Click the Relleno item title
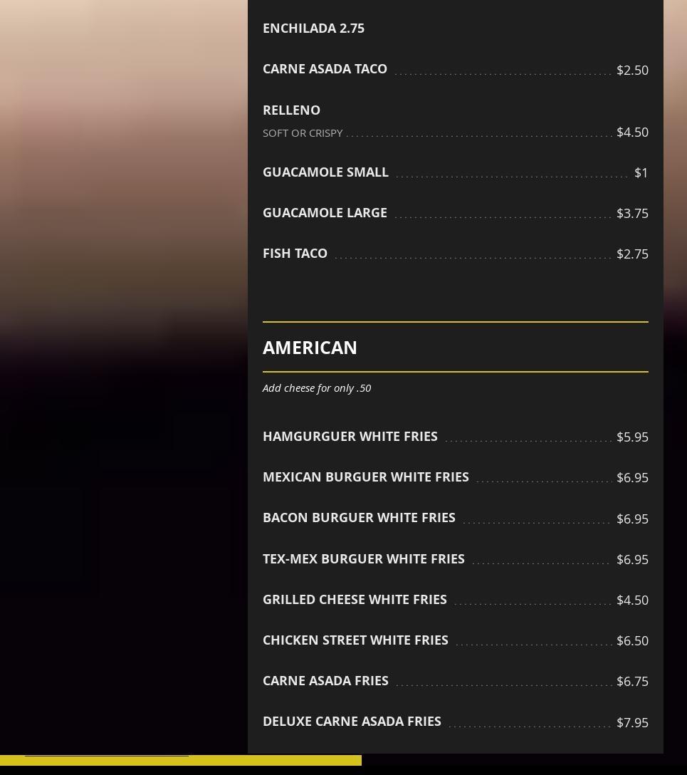This screenshot has width=687, height=775. pyautogui.click(x=291, y=110)
